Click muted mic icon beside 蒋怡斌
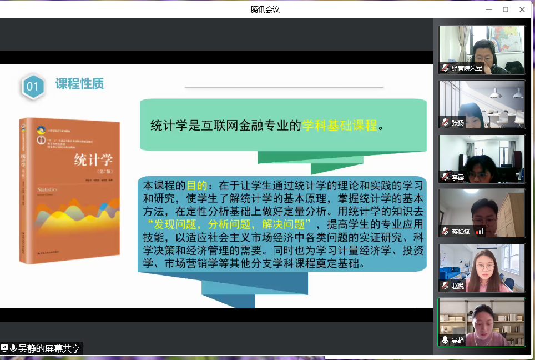The image size is (535, 360). (445, 231)
